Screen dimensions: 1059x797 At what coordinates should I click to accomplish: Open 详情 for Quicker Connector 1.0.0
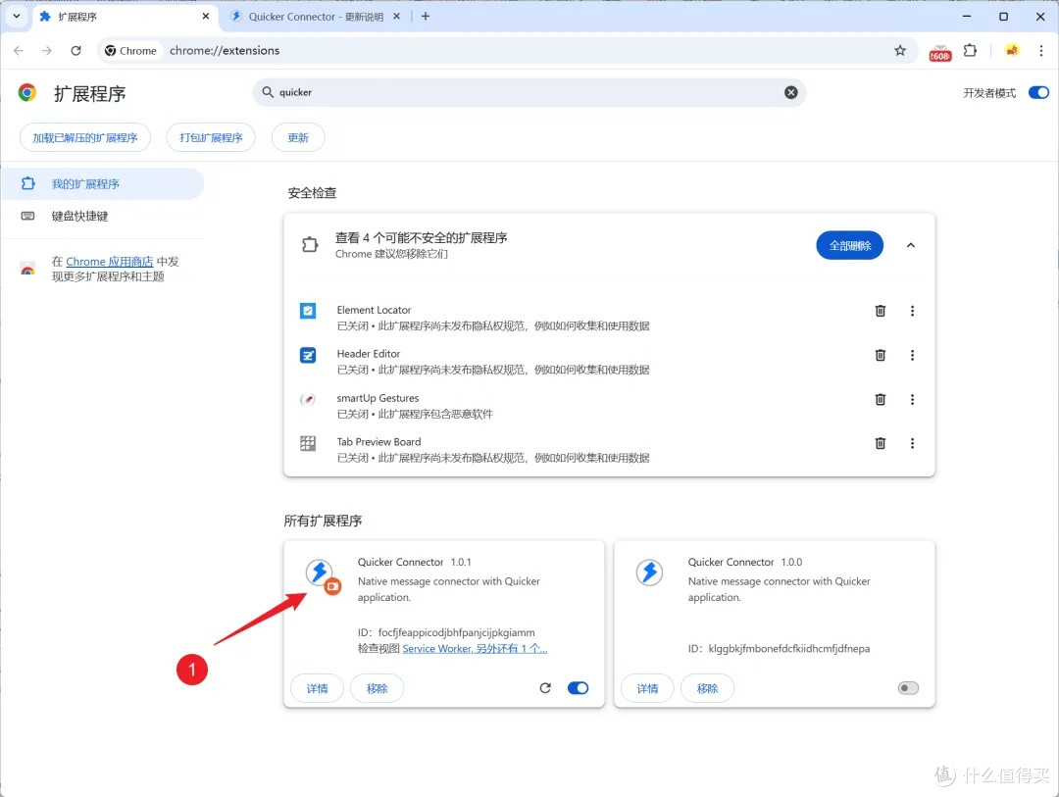click(x=647, y=688)
